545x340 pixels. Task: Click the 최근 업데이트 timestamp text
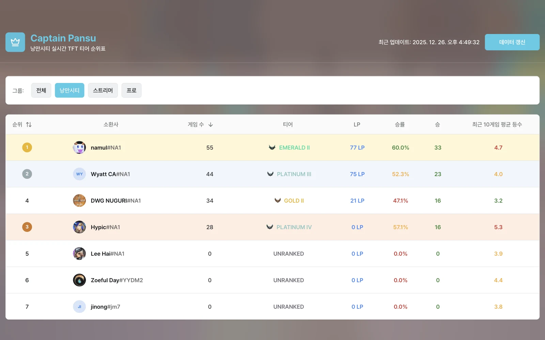pos(429,42)
